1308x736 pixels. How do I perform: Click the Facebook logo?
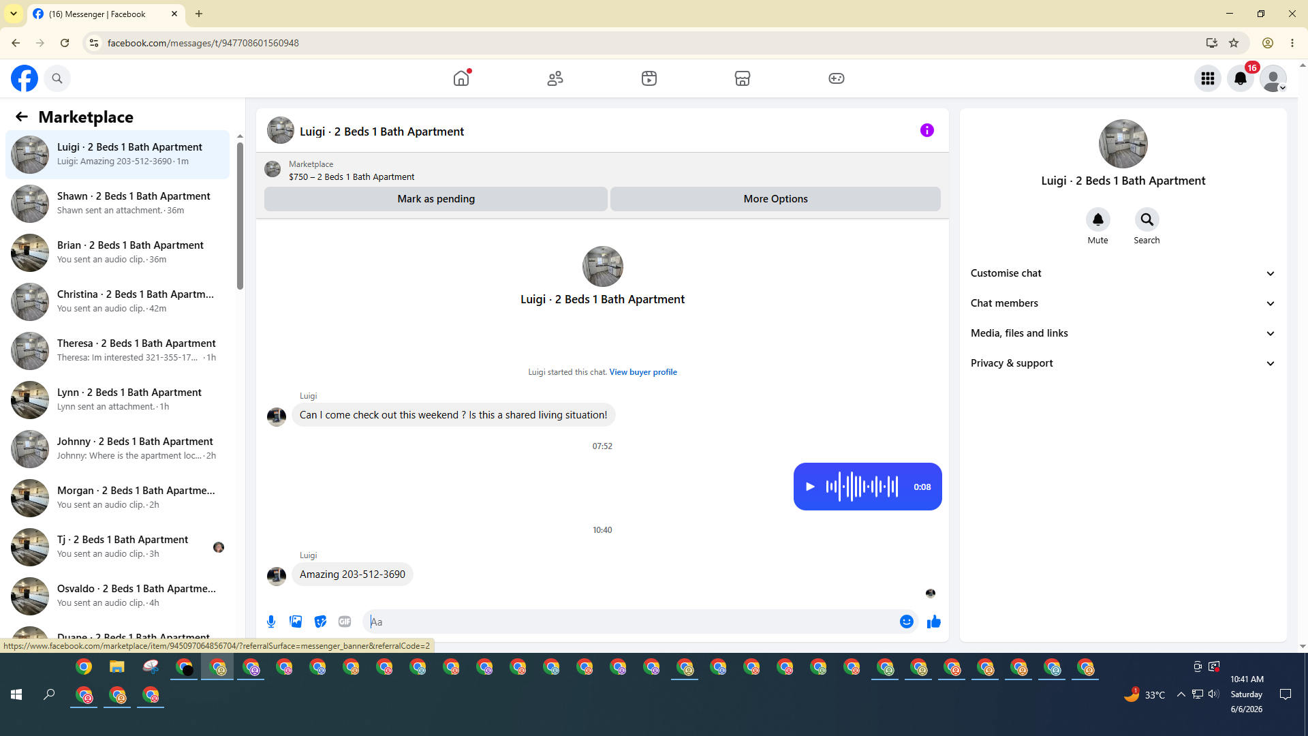pyautogui.click(x=25, y=78)
